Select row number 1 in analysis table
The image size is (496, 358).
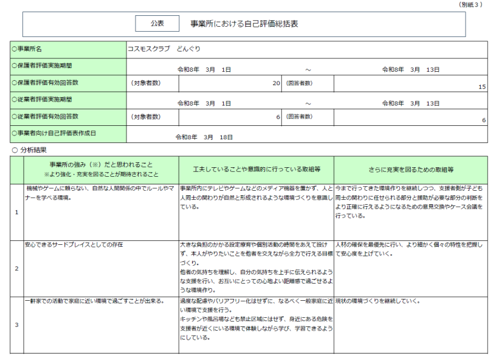click(x=17, y=212)
